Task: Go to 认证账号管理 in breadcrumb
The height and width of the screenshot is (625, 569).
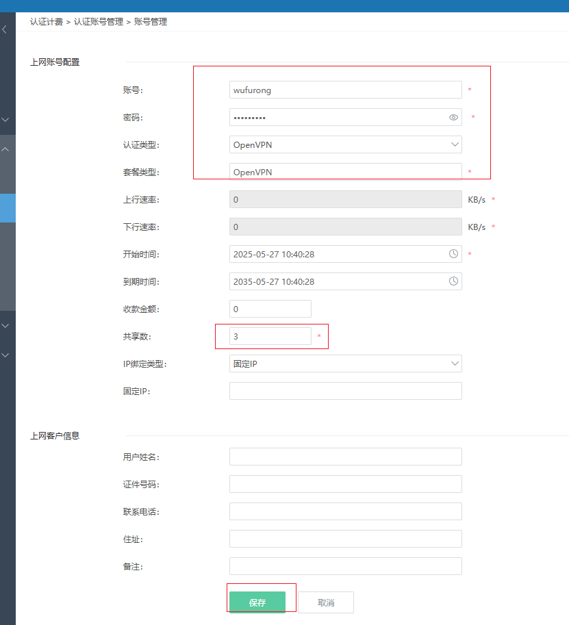Action: [x=98, y=22]
